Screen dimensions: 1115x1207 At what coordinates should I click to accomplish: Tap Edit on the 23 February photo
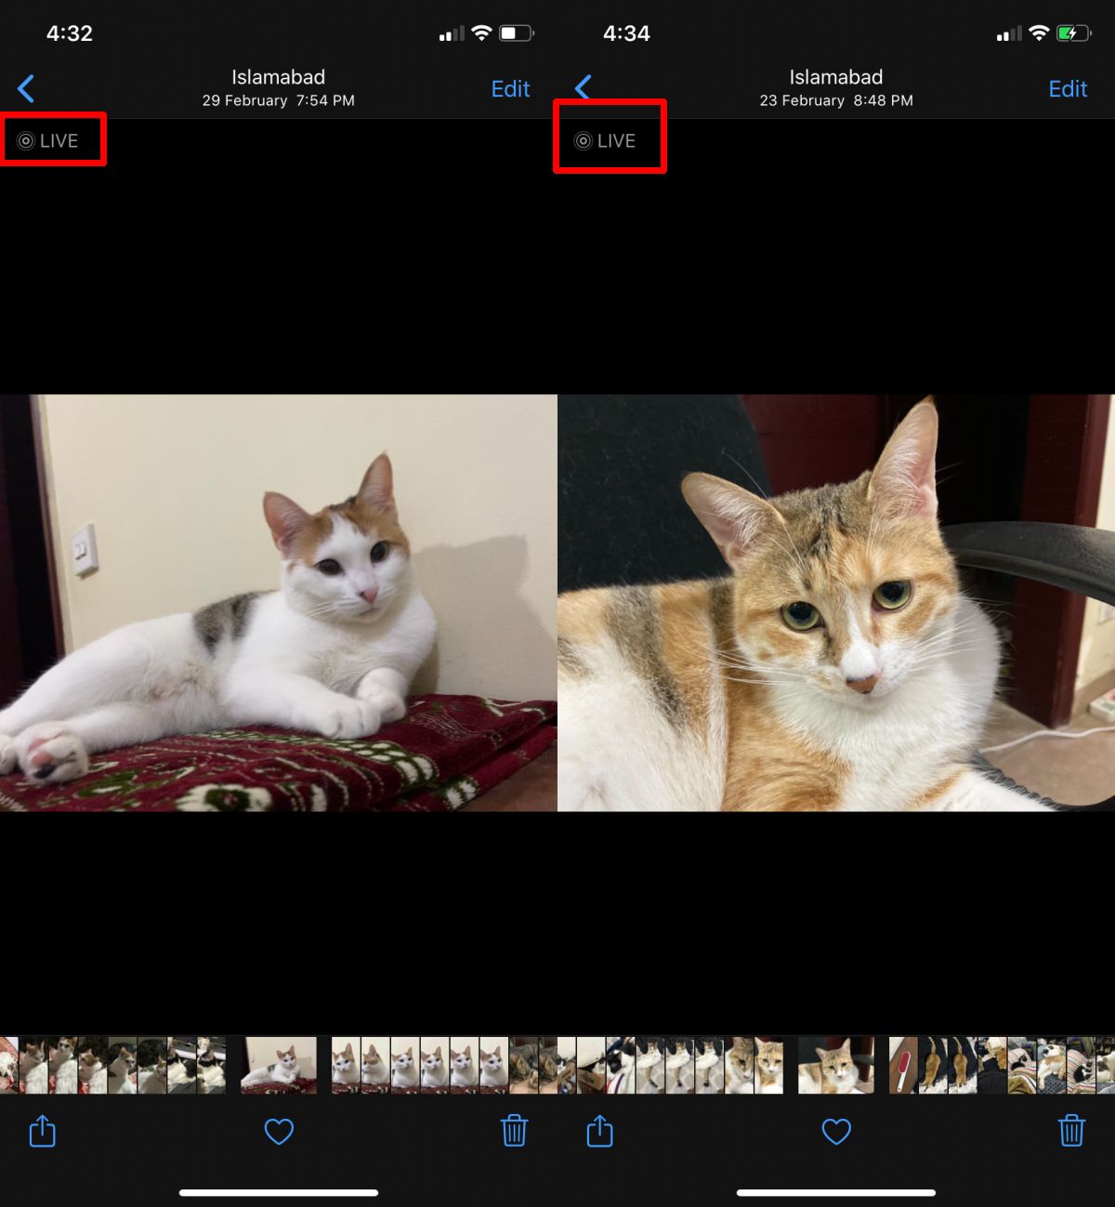[1068, 89]
